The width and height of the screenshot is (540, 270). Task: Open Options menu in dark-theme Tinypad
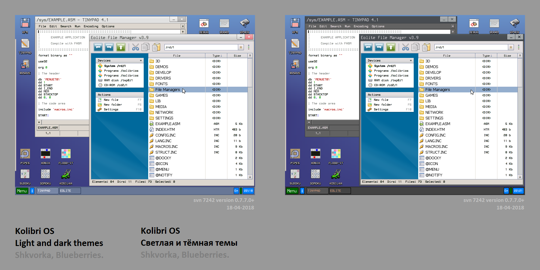point(378,26)
